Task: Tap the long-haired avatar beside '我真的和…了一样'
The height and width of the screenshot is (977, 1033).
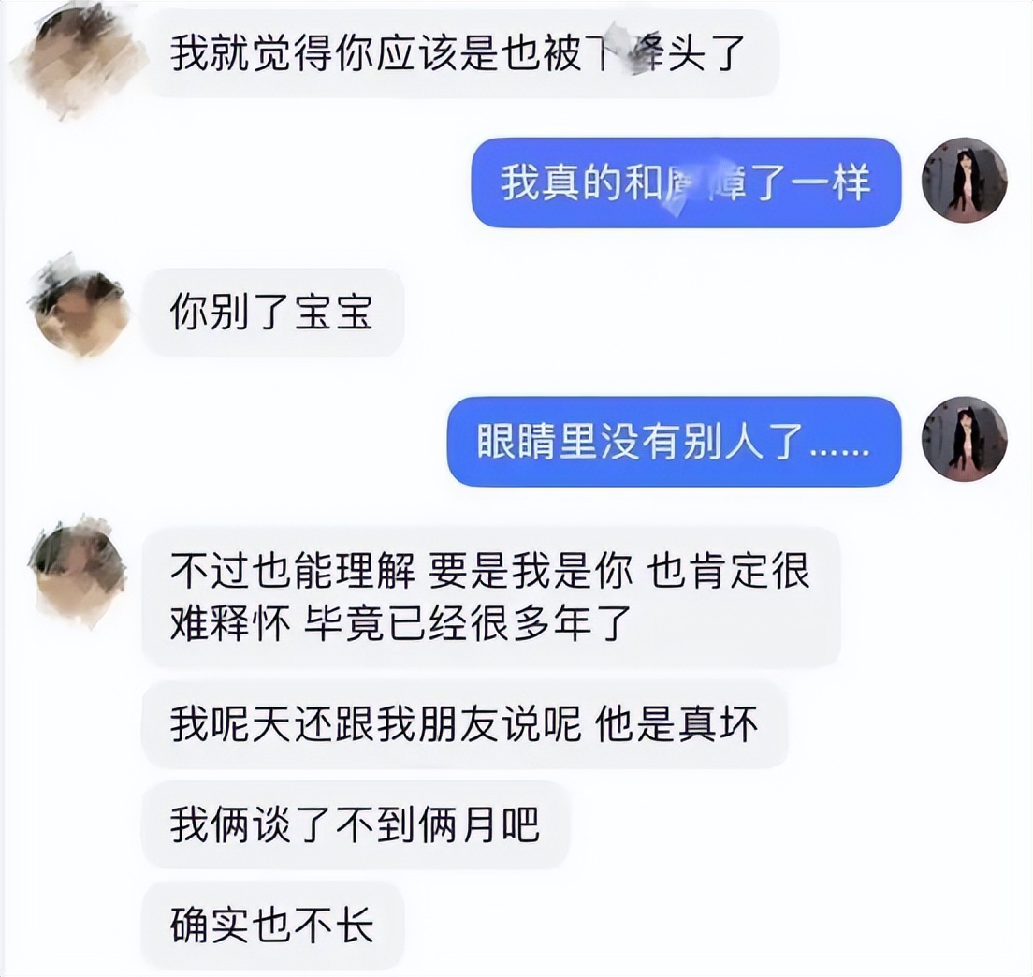Action: [x=964, y=181]
